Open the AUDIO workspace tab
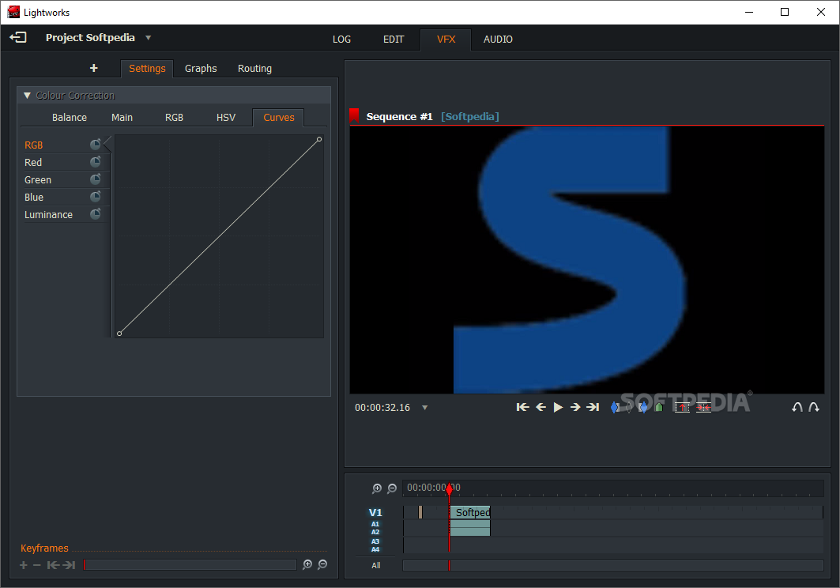The image size is (840, 588). coord(498,40)
